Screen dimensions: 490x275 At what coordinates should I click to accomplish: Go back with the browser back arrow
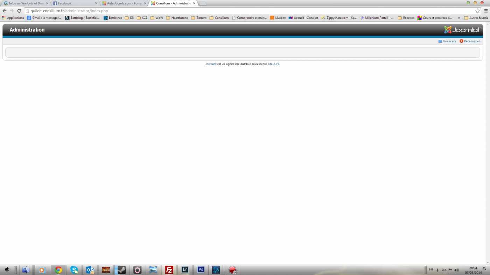(x=5, y=11)
